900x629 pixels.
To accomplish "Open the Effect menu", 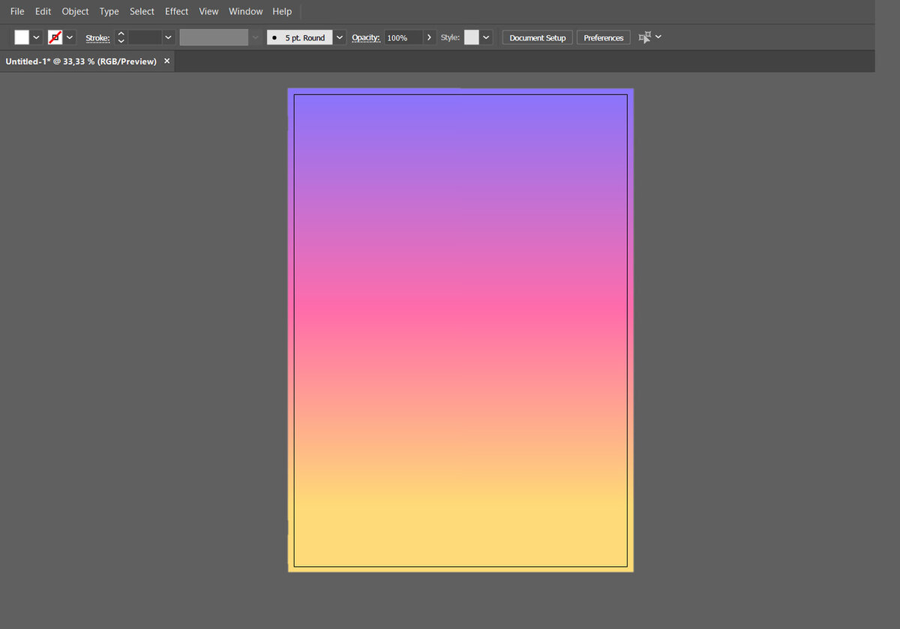I will point(177,11).
